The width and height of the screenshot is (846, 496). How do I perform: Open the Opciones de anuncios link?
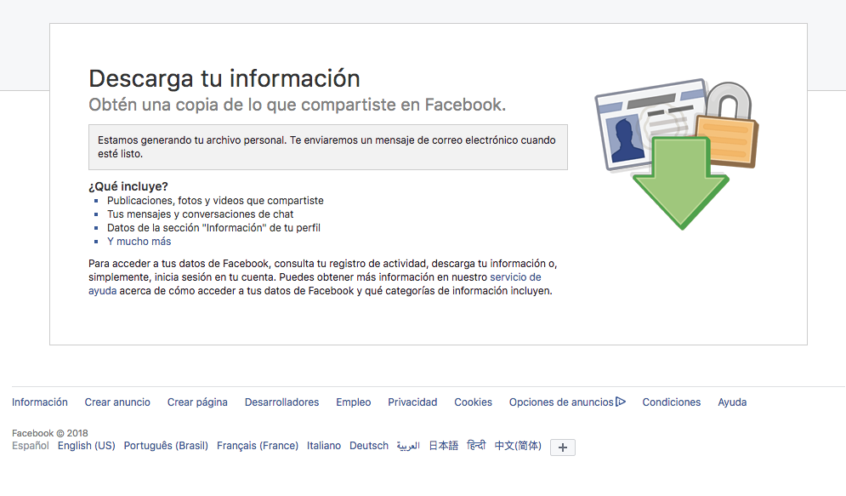[561, 402]
